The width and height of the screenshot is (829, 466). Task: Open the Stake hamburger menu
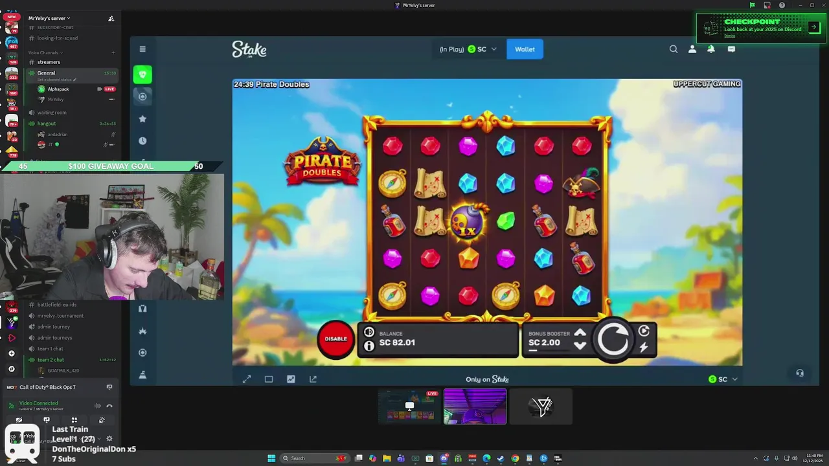(x=142, y=49)
